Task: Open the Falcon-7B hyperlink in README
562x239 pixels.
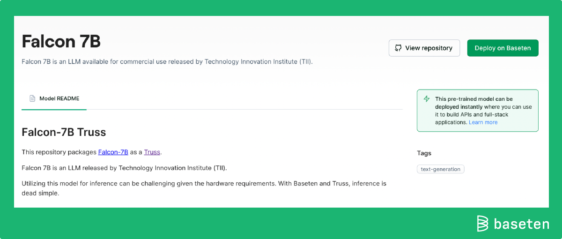Action: point(113,152)
